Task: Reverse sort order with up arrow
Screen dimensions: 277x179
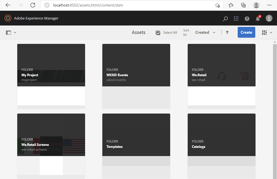Action: click(x=227, y=32)
